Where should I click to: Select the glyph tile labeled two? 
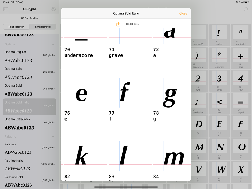pos(199,81)
